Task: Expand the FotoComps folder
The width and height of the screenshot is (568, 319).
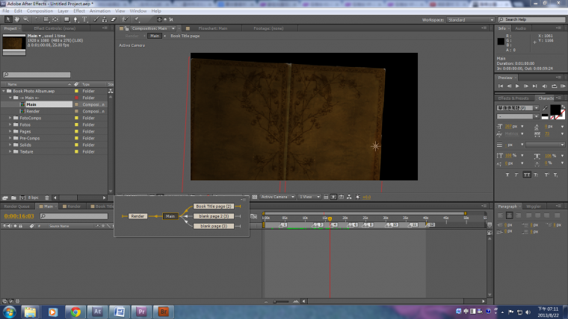Action: [10, 118]
